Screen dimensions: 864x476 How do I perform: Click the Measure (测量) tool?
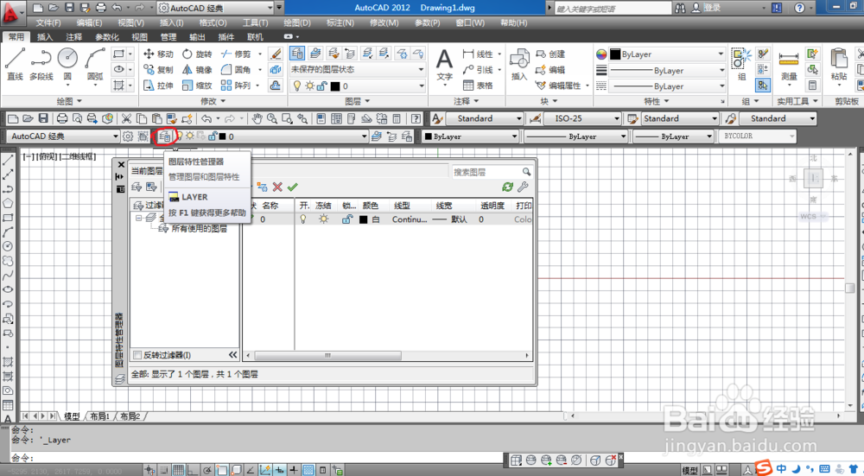point(789,67)
